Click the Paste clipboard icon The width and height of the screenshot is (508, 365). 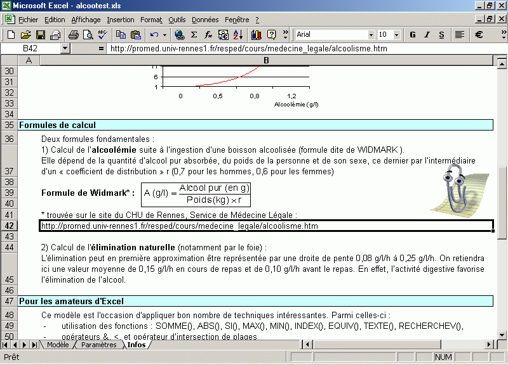pos(136,35)
